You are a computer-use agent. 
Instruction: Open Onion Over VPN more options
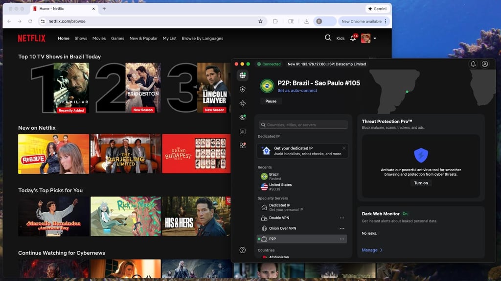(x=342, y=228)
